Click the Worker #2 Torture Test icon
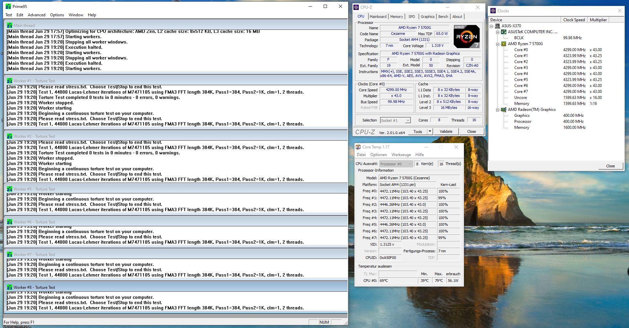This screenshot has height=328, width=629. point(10,136)
